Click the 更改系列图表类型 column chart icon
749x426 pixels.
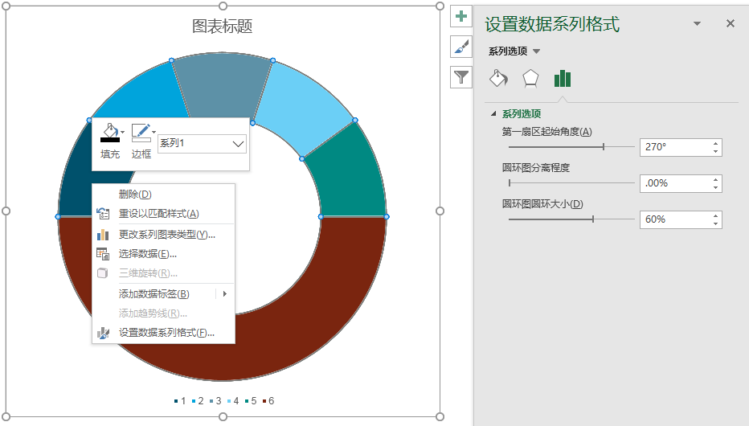click(x=103, y=235)
